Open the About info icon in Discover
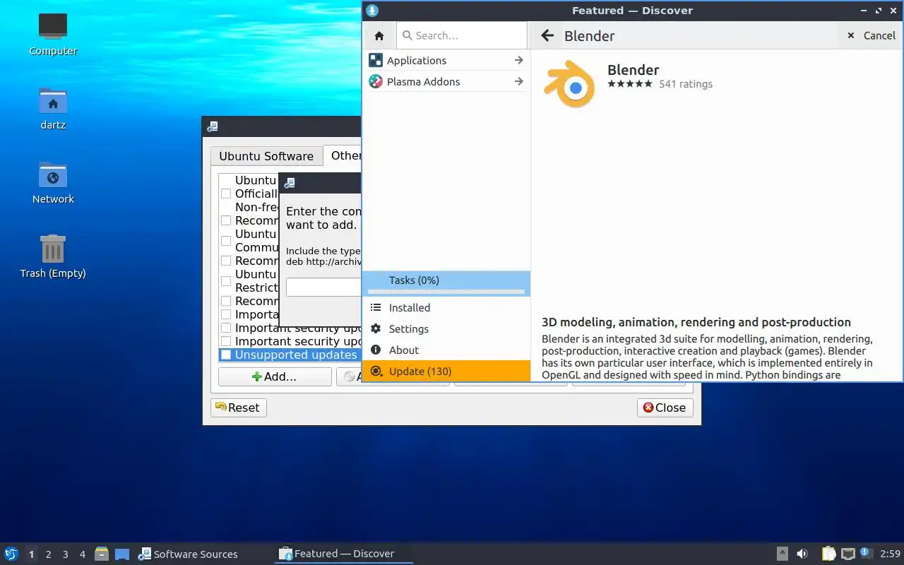904x565 pixels. point(376,350)
